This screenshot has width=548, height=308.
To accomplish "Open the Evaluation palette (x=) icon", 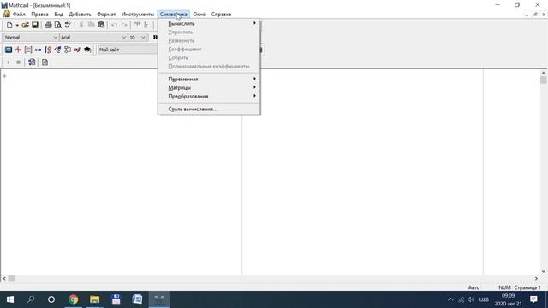I will tap(38, 50).
